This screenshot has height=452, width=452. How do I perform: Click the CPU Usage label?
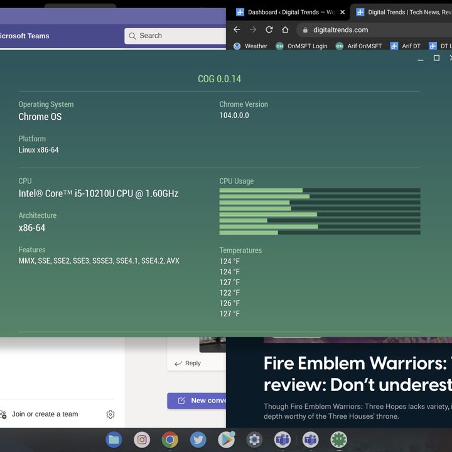click(237, 181)
